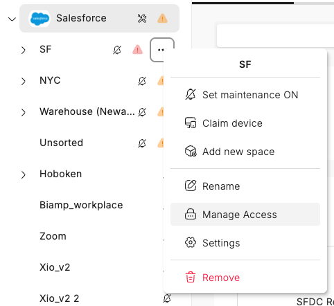Select the Hoboken label

(x=60, y=174)
